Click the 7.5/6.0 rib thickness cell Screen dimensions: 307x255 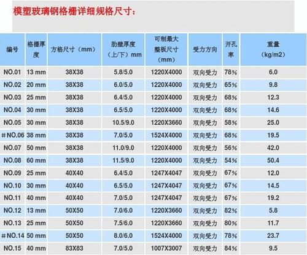[x=123, y=223]
